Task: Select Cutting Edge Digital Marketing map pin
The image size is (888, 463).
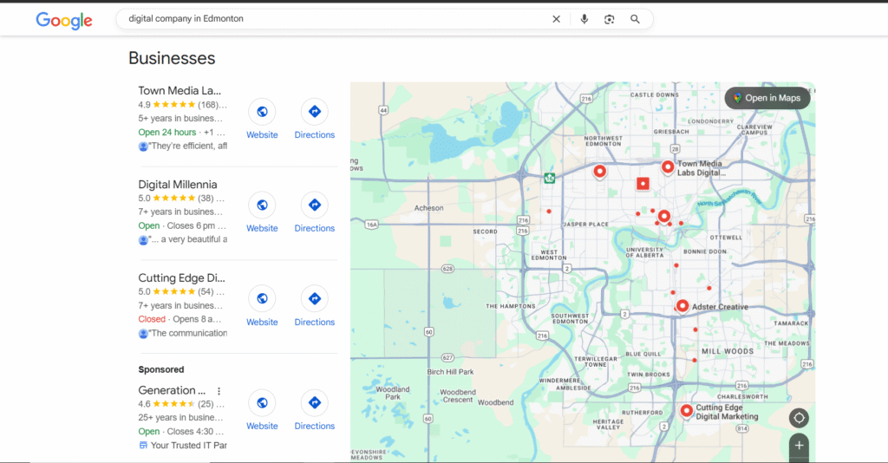Action: (687, 411)
